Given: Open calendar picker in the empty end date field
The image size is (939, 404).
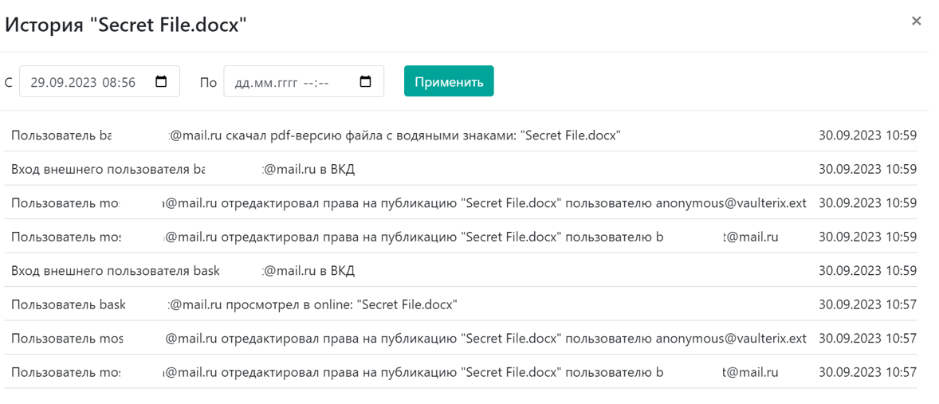Looking at the screenshot, I should coord(366,81).
